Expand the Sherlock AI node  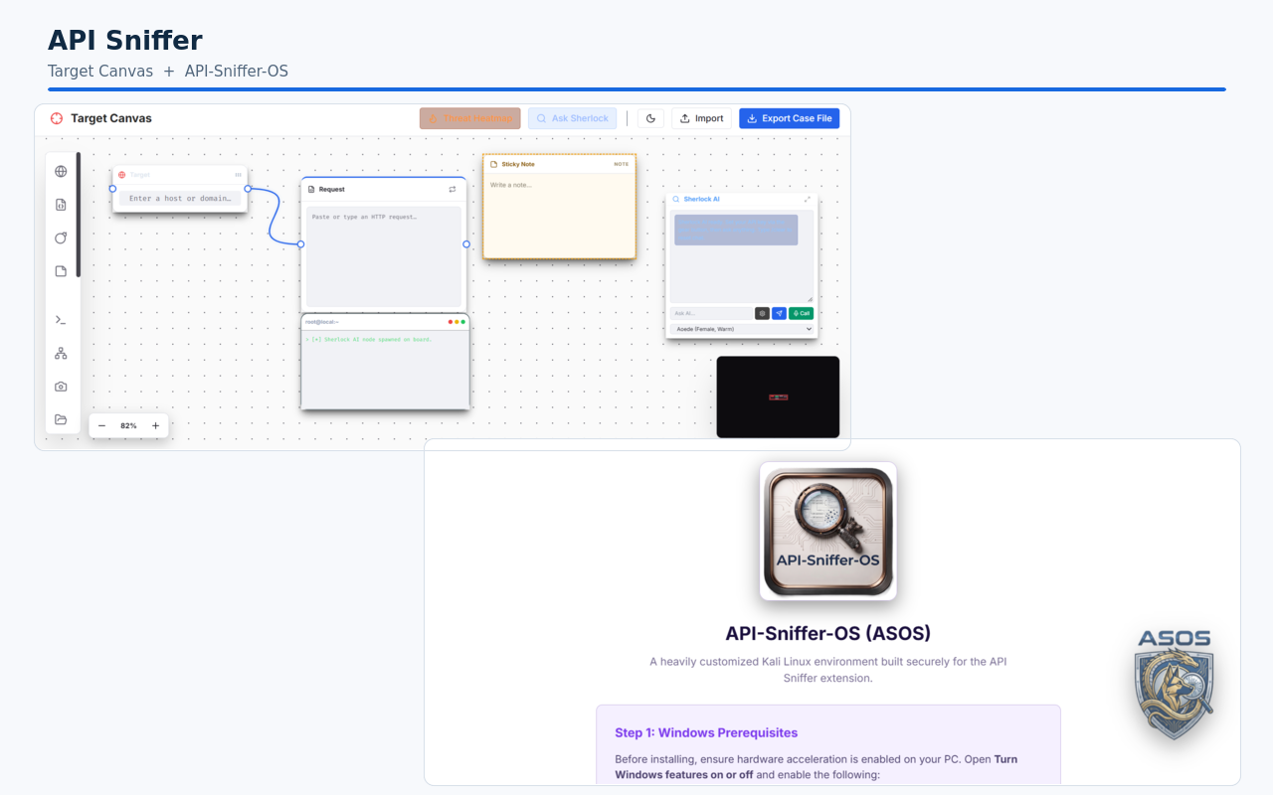808,199
